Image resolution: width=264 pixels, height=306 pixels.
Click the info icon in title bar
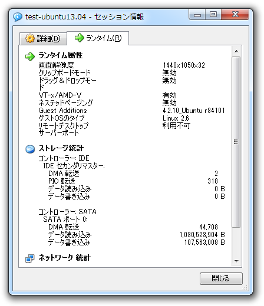click(18, 17)
